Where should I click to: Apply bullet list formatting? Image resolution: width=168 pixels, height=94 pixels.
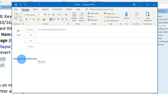point(54,15)
